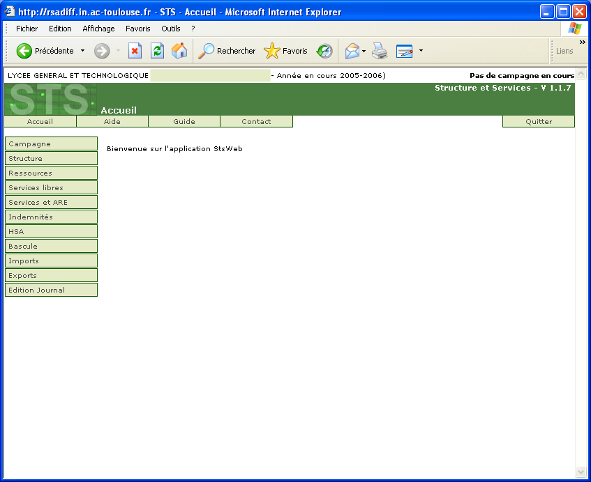Open browsing history clock icon
The height and width of the screenshot is (482, 591).
click(x=324, y=51)
